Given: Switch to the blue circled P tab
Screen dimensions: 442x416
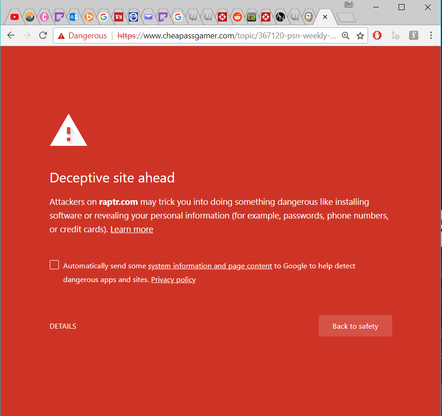Looking at the screenshot, I should coord(133,17).
